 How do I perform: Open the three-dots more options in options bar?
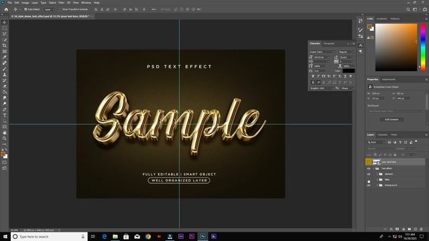(x=154, y=9)
